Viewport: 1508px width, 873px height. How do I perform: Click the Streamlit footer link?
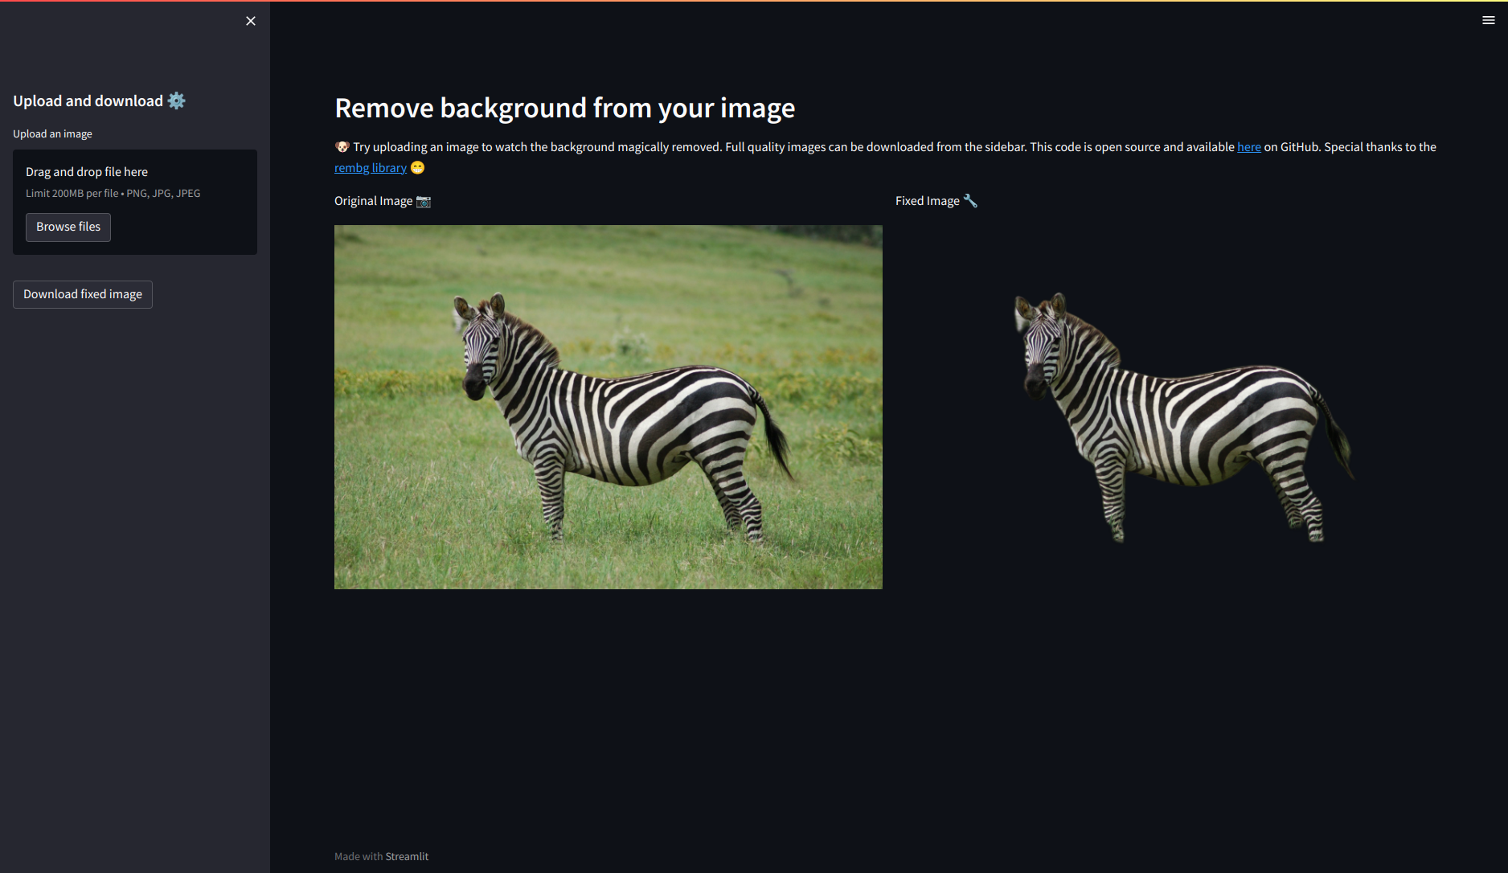pyautogui.click(x=407, y=856)
